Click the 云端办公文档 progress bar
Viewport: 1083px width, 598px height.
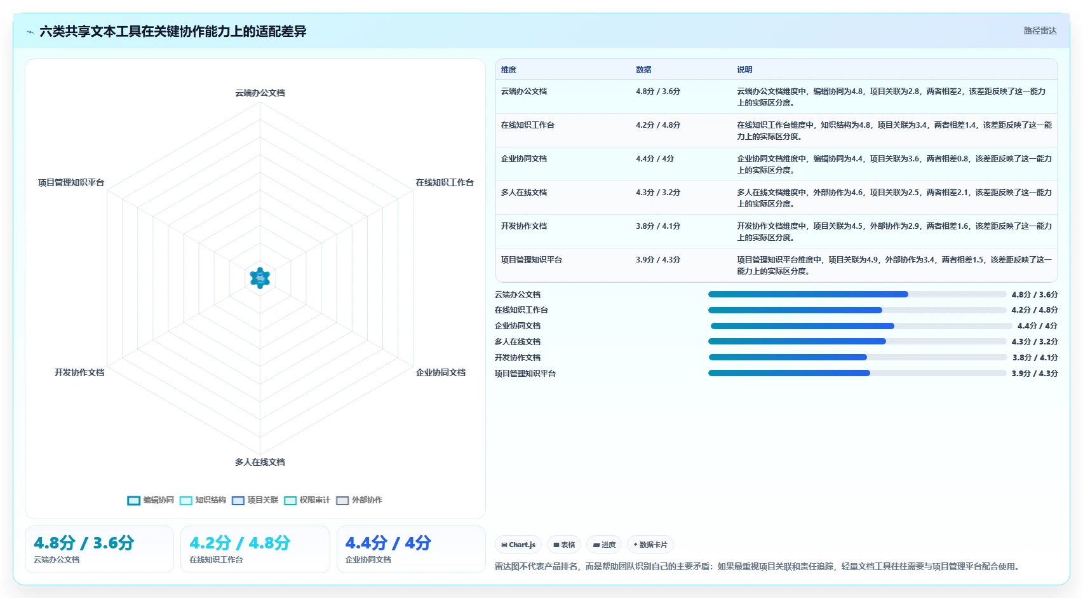857,294
